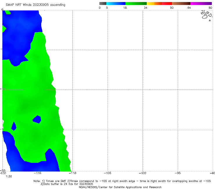Click the yellow-orange segment of the color bar
The image size is (215, 189).
click(154, 3)
